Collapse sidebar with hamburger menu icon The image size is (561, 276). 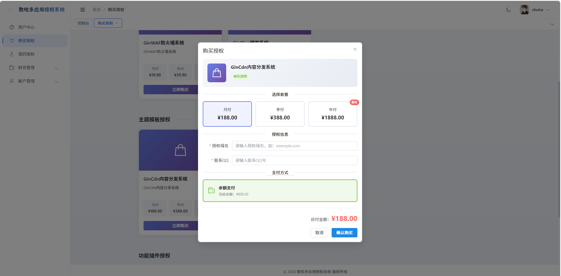click(x=83, y=10)
